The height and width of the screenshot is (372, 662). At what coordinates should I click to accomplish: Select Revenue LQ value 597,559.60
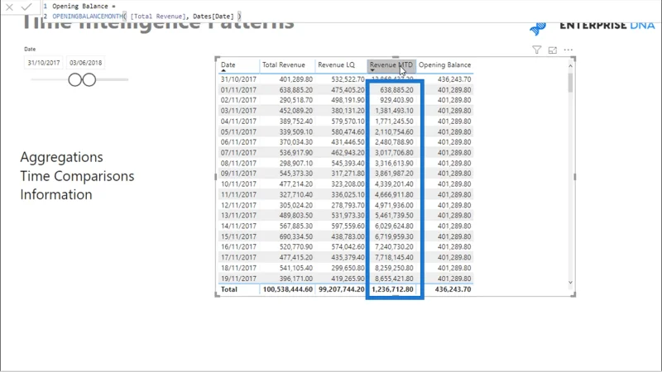348,226
